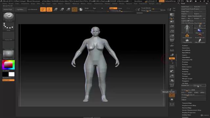
Task: Toggle the Zadd button
Action: pyautogui.click(x=113, y=8)
